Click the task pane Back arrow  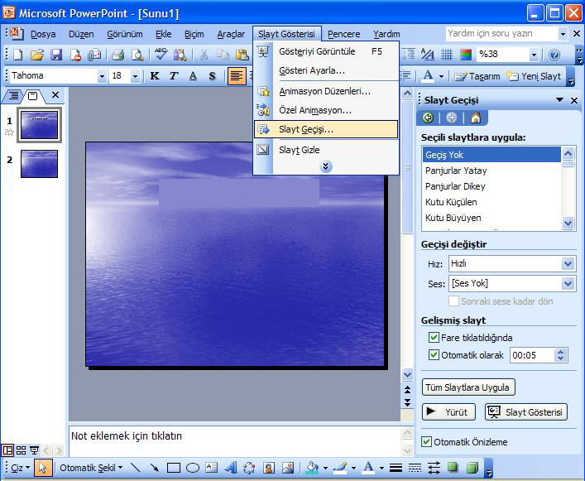pos(428,118)
